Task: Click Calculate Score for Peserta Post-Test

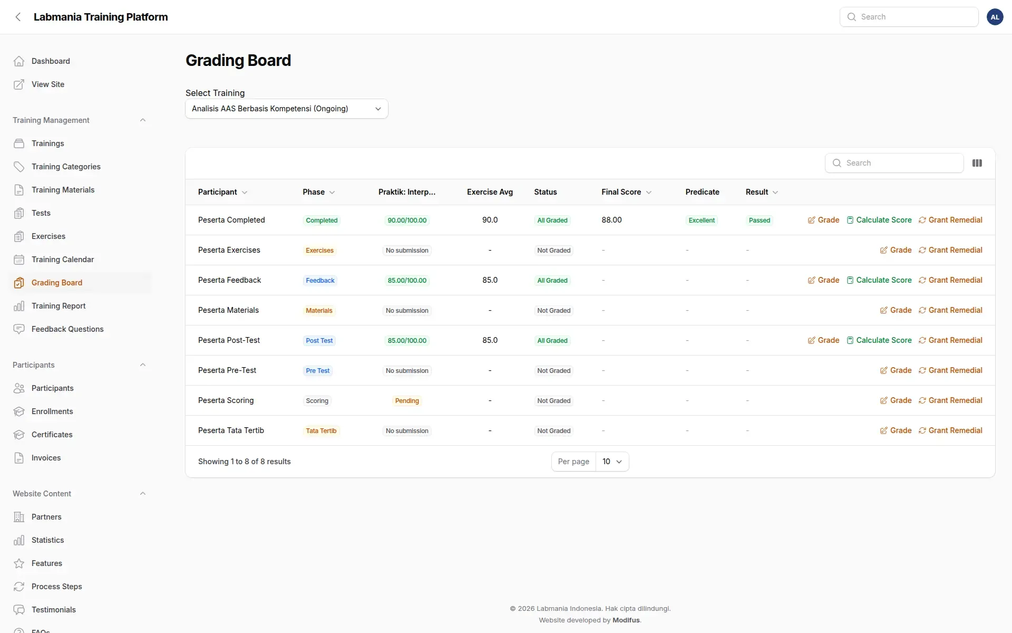Action: point(879,340)
